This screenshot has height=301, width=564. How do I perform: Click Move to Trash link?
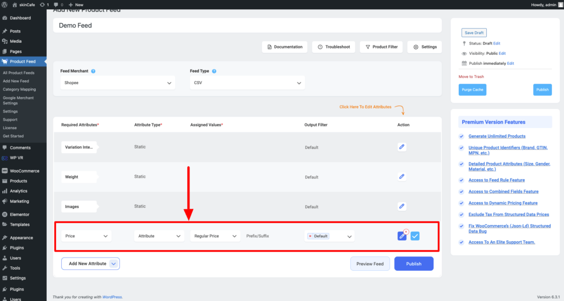471,77
